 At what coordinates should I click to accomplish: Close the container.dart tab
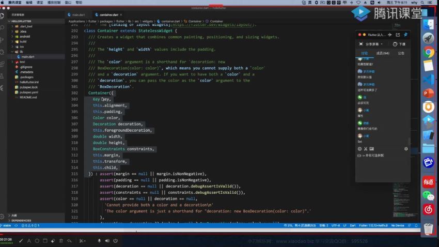coord(121,15)
